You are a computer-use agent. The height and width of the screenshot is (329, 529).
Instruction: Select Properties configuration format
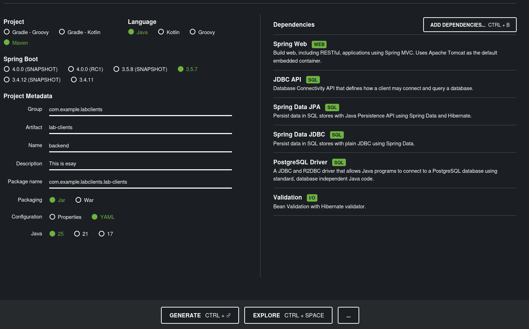52,217
